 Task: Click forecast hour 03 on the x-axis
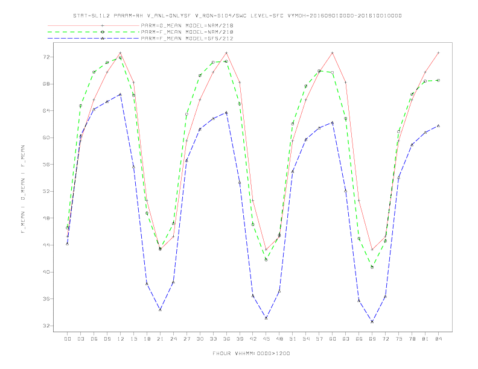(81, 339)
